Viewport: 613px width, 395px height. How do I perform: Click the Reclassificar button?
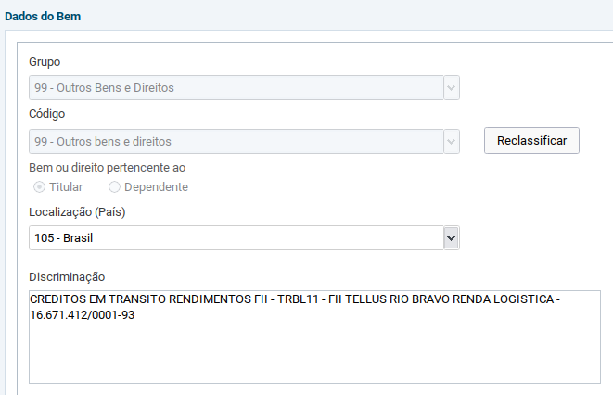click(531, 141)
